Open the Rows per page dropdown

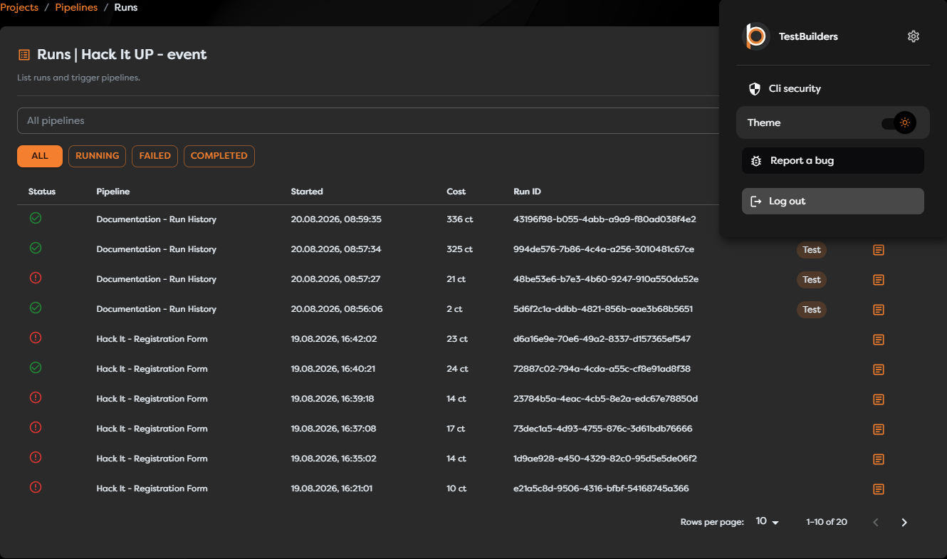tap(767, 522)
